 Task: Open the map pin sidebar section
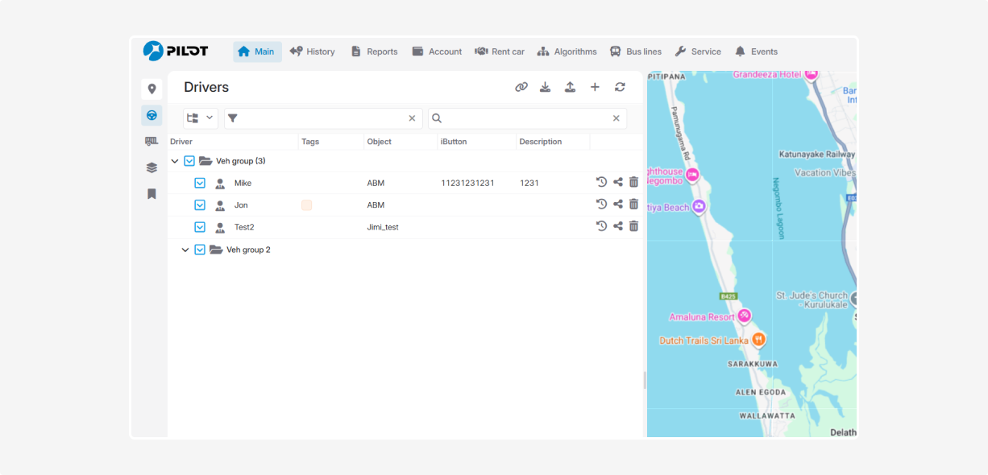click(152, 89)
